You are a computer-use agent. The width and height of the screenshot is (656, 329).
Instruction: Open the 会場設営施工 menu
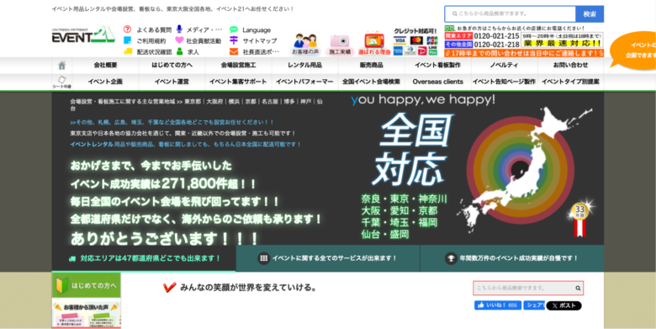tap(239, 66)
